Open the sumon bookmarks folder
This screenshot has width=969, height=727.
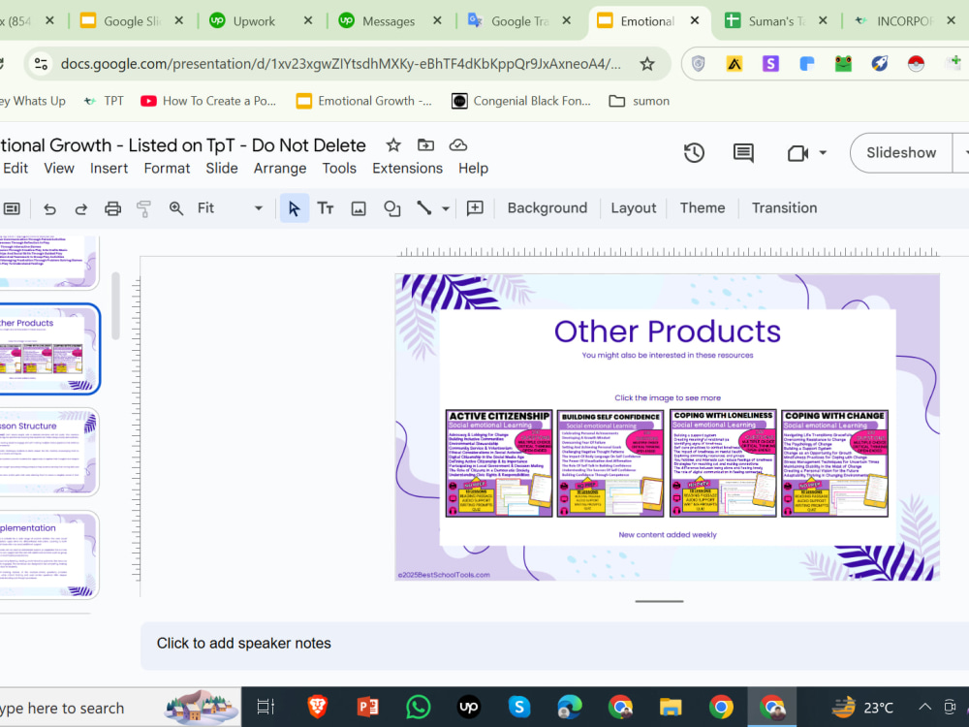[x=639, y=101]
